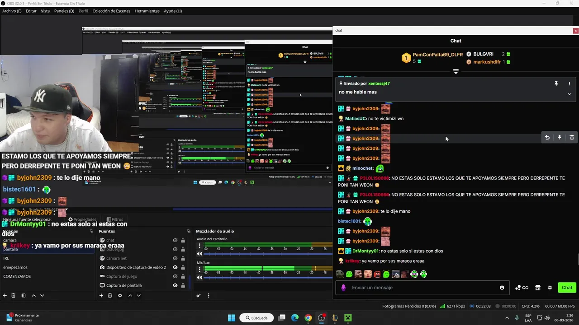This screenshot has height=325, width=579.
Task: Open xentessj47 profile in the pinned message
Action: [x=379, y=84]
